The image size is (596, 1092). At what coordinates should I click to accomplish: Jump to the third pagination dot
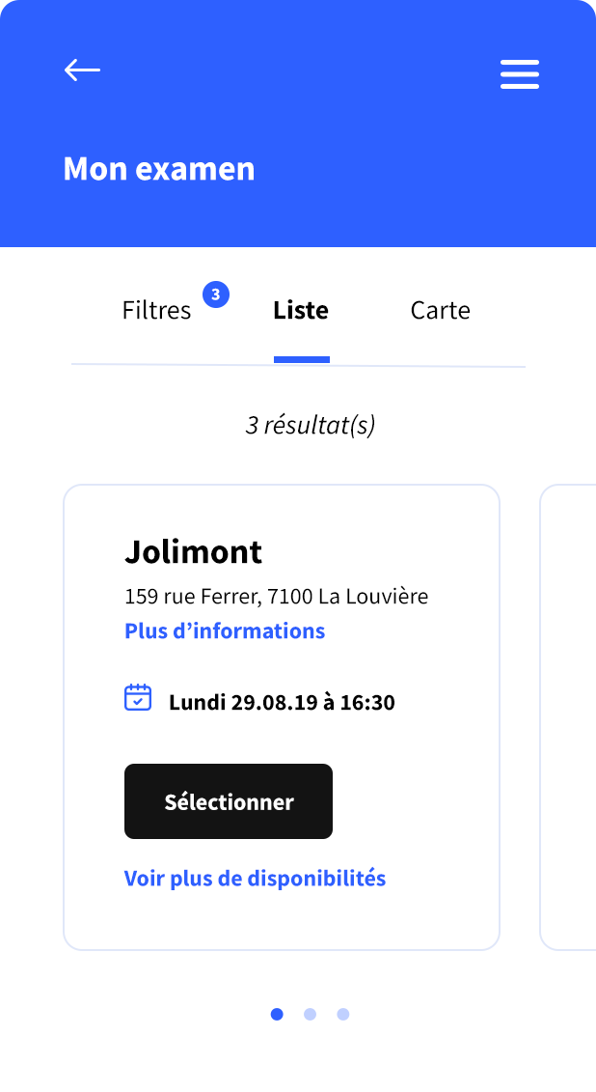(343, 1014)
